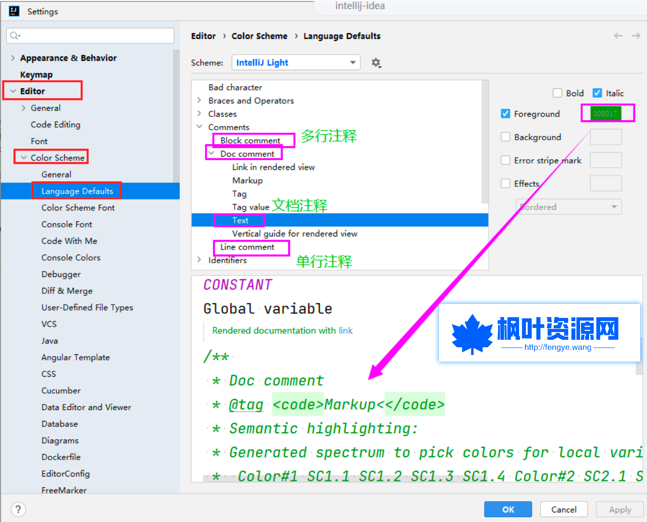Click Editor in the breadcrumb

(203, 36)
